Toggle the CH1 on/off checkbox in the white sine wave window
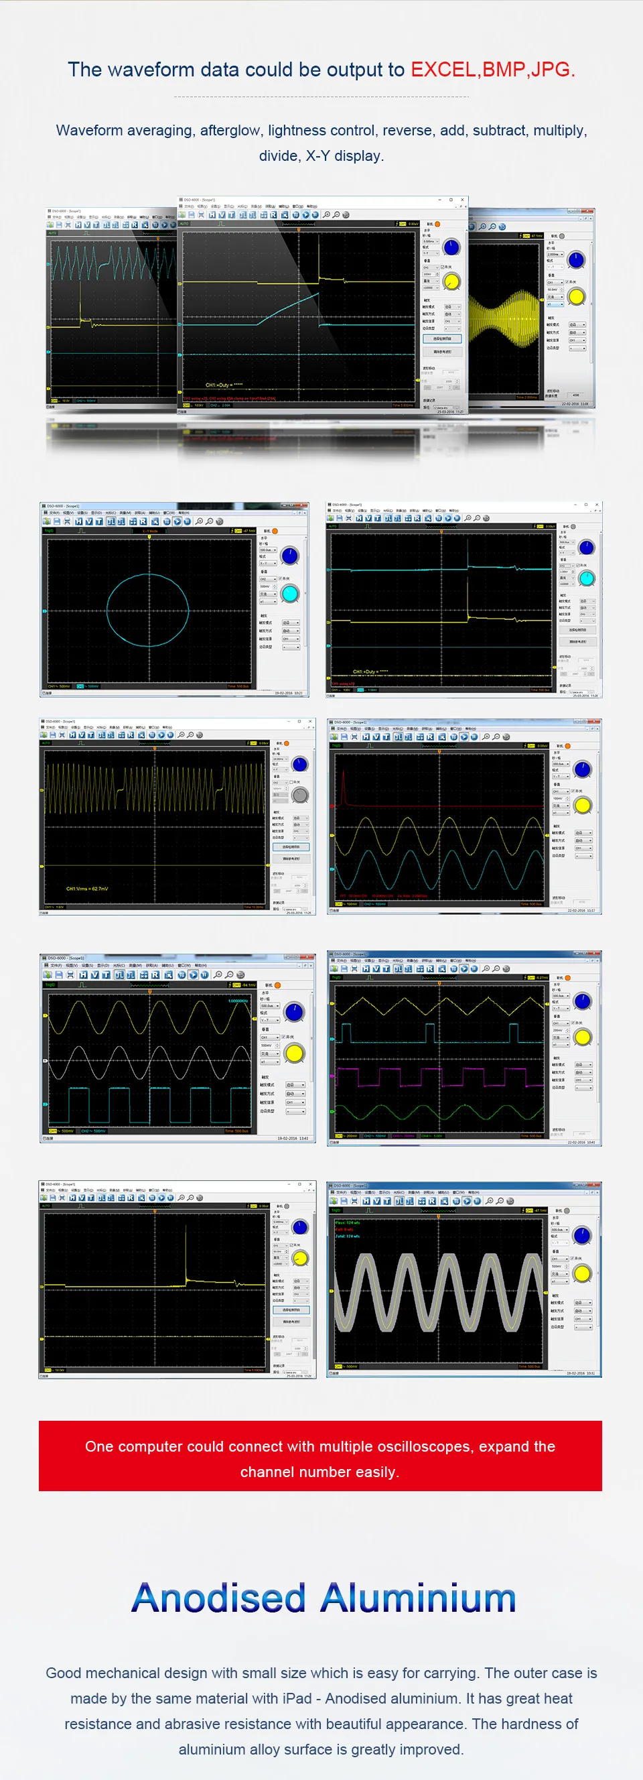643x1780 pixels. pos(283,1037)
